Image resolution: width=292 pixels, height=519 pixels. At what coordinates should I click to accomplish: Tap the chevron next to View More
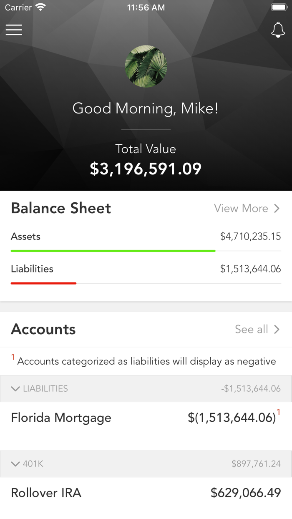click(278, 208)
